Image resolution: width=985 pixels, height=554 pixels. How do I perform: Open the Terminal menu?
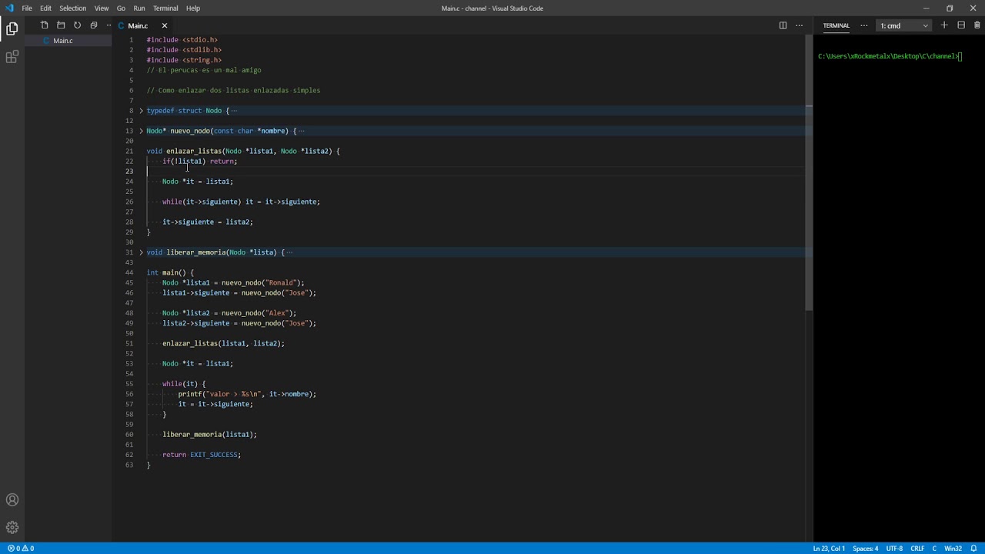pyautogui.click(x=165, y=8)
